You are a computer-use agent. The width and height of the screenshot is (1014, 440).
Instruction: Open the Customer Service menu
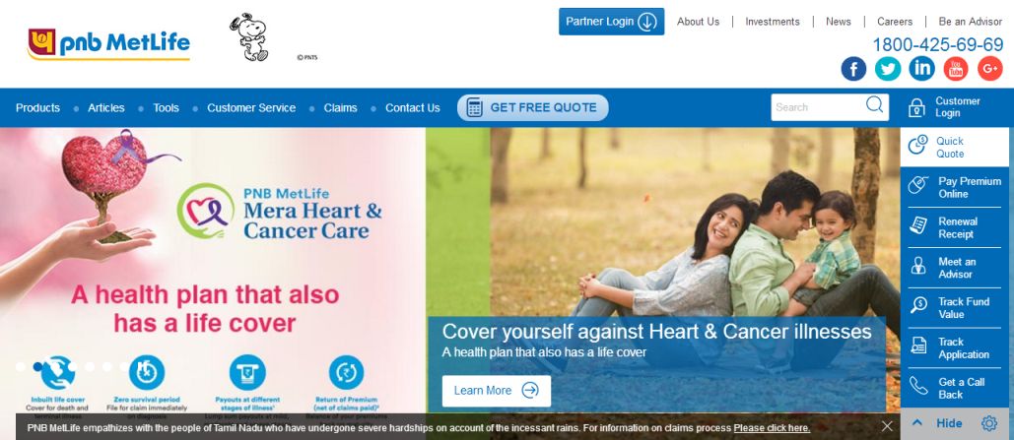point(251,108)
